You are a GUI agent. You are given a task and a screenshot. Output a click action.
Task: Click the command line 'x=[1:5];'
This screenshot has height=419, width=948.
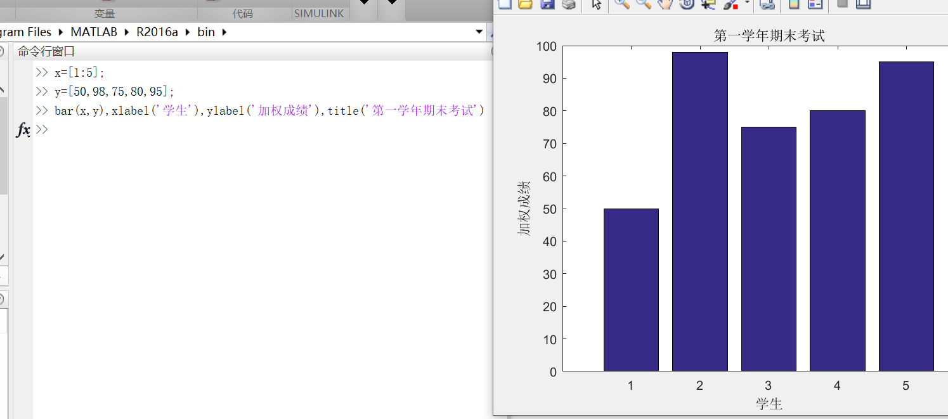[x=79, y=72]
